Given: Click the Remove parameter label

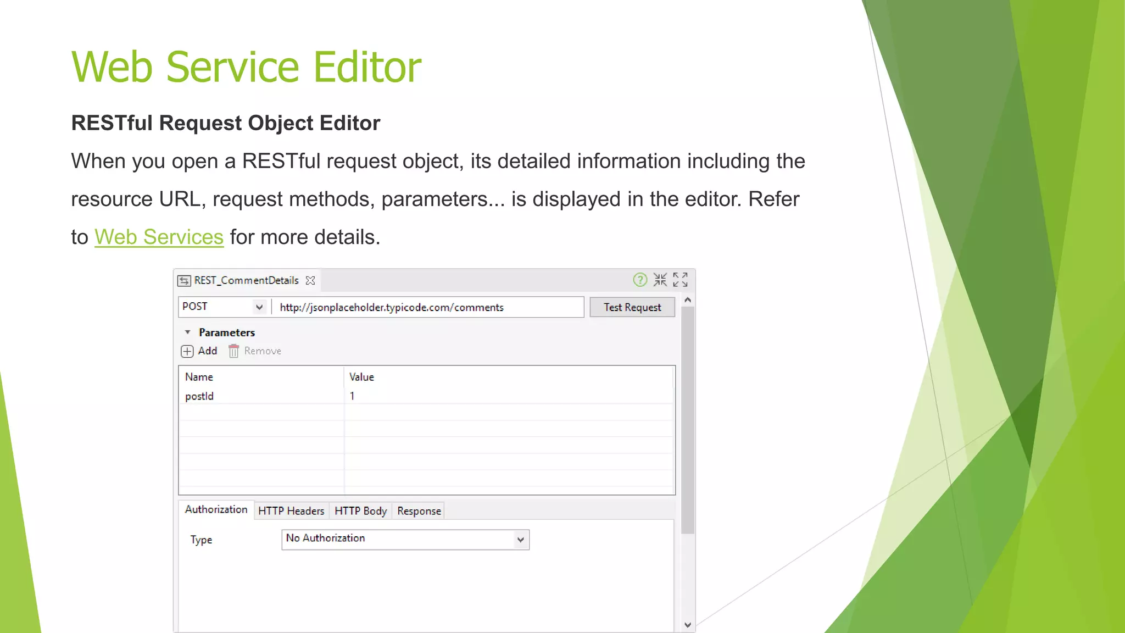Looking at the screenshot, I should tap(263, 351).
